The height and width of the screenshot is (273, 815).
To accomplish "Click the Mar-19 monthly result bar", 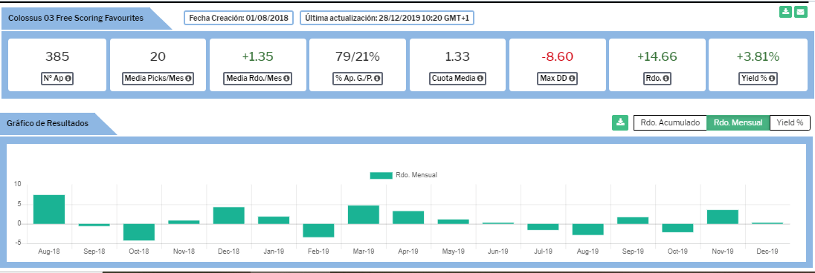I will pos(364,215).
